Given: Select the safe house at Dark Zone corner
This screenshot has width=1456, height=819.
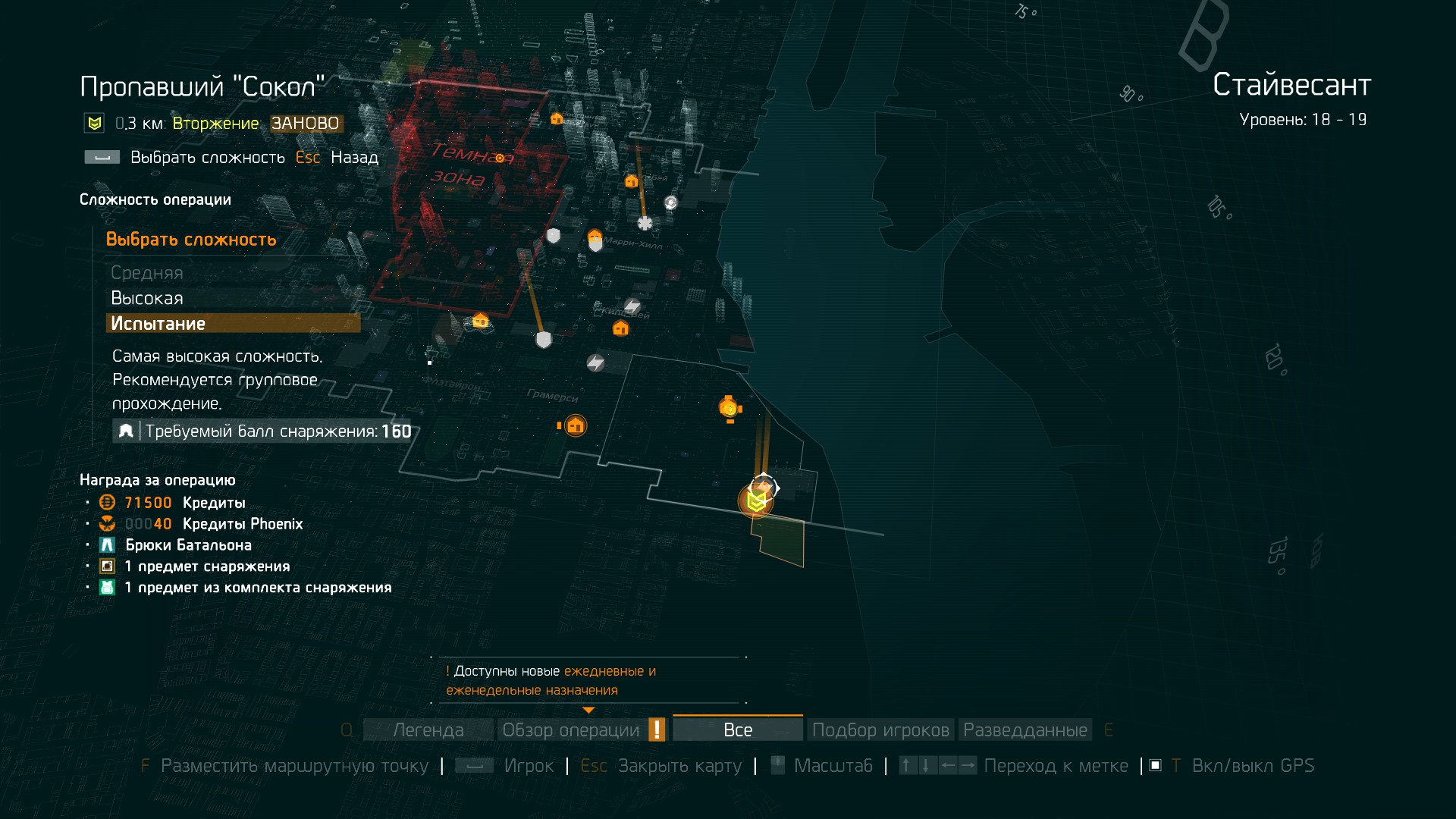Looking at the screenshot, I should pos(480,321).
